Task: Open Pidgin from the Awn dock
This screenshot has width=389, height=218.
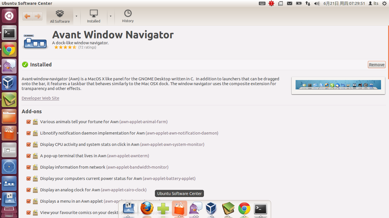Action: pyautogui.click(x=196, y=209)
